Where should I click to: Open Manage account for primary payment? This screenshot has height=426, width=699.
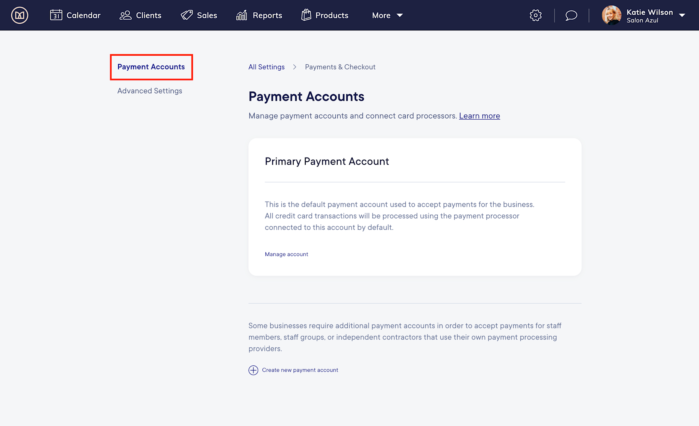[x=286, y=254]
